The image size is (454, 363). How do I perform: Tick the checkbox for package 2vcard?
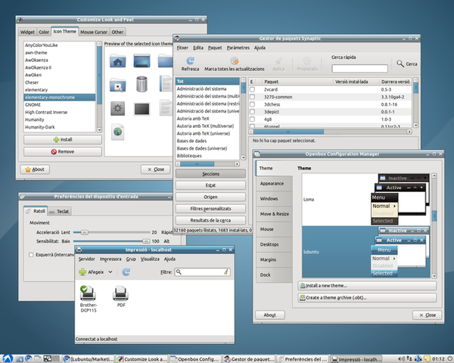tap(251, 89)
